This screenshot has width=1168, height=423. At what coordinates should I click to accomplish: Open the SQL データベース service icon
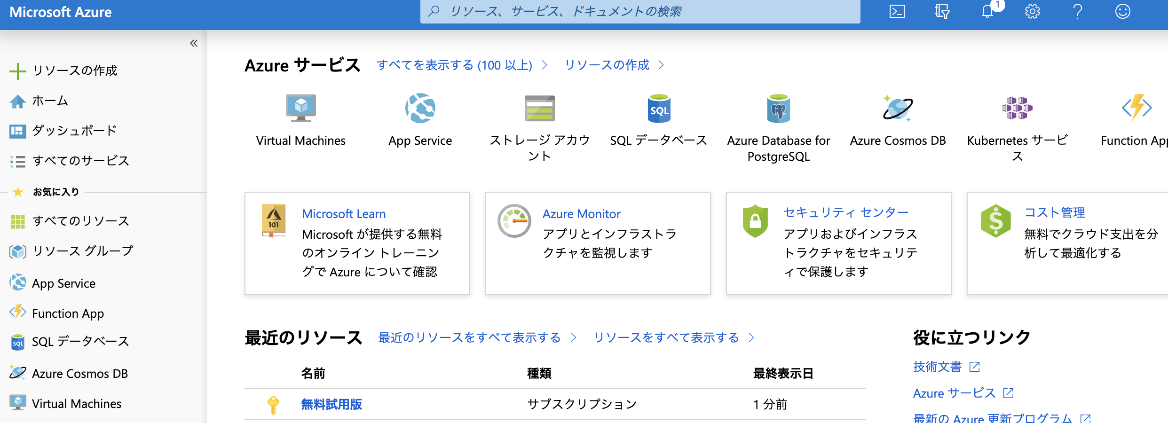tap(659, 108)
